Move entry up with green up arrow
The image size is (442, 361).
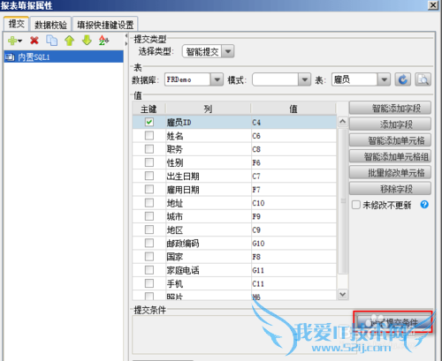coord(70,41)
